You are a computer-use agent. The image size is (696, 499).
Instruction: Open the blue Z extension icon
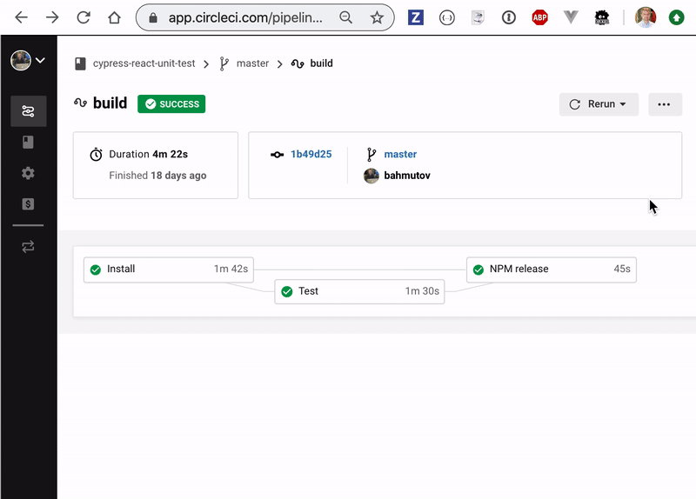[416, 17]
